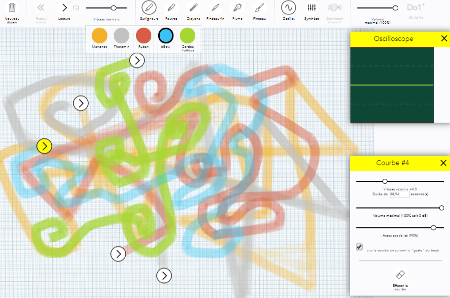Toggle the follow gesture checkbox
Image resolution: width=450 pixels, height=298 pixels.
click(x=359, y=247)
